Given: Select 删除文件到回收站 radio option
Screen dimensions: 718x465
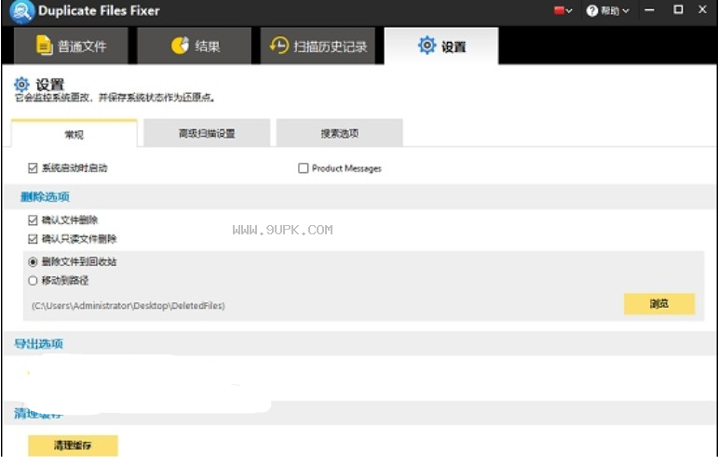Looking at the screenshot, I should [33, 262].
